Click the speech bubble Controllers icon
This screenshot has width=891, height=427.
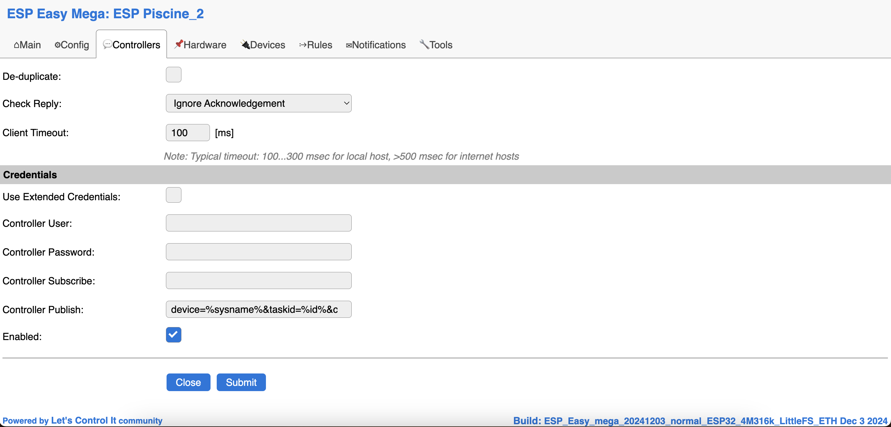(x=107, y=44)
